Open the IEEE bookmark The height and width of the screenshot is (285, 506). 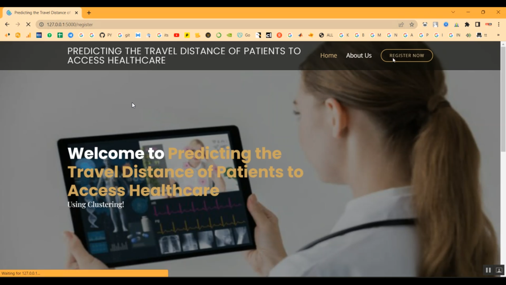39,35
